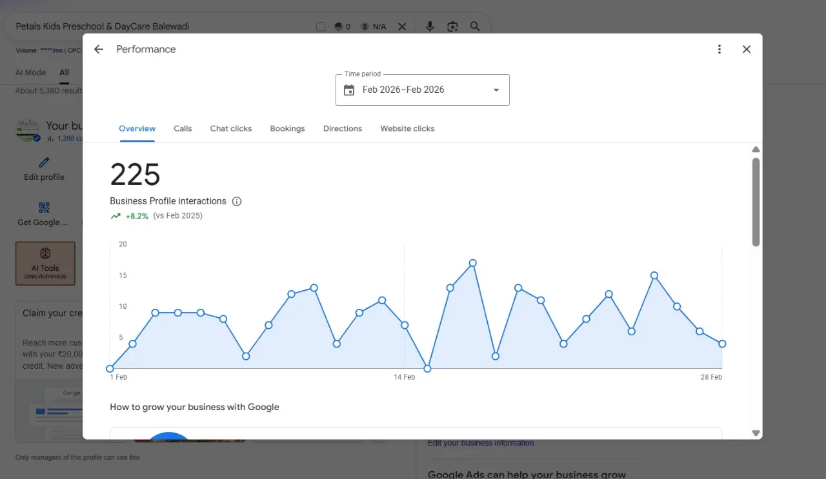
Task: Click the magnifying glass search icon
Action: (475, 26)
